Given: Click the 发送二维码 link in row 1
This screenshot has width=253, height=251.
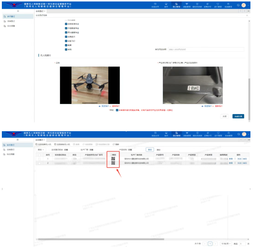Looking at the screenshot, I should 242,159.
